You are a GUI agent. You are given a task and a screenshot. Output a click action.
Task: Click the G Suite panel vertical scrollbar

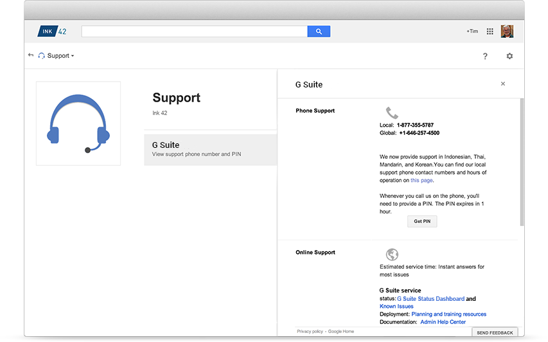pos(522,162)
